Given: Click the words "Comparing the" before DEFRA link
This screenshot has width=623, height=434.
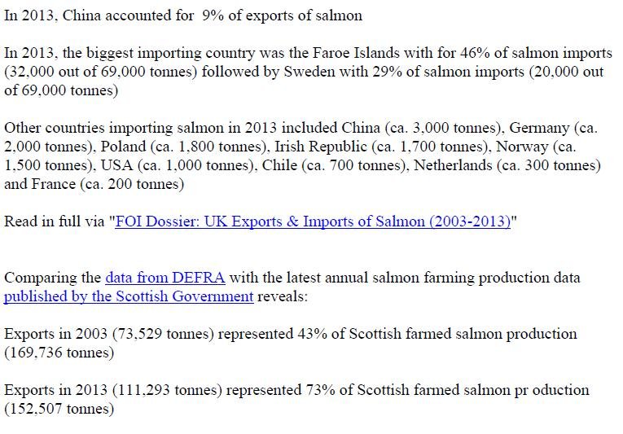Looking at the screenshot, I should (x=52, y=278).
